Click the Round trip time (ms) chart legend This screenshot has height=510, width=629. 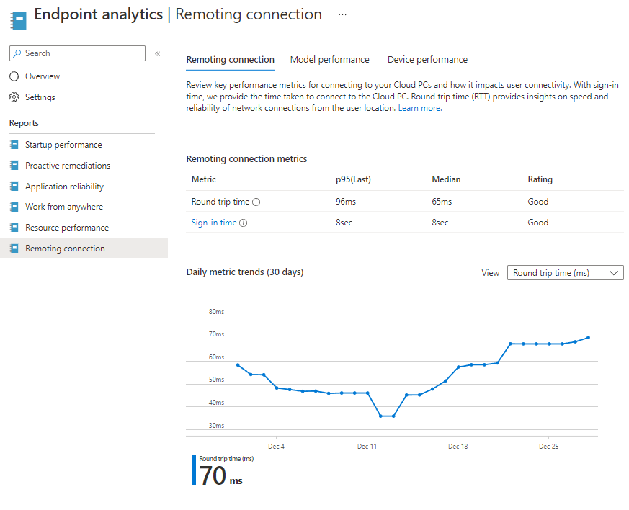[226, 459]
